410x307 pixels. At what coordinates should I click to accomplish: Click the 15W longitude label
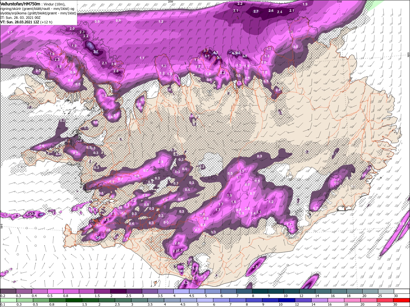[x=339, y=2]
